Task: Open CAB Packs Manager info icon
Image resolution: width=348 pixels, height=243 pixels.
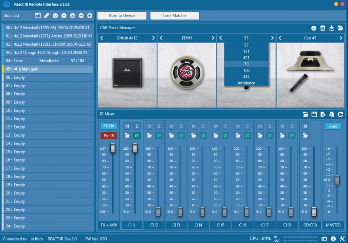Action: (314, 28)
